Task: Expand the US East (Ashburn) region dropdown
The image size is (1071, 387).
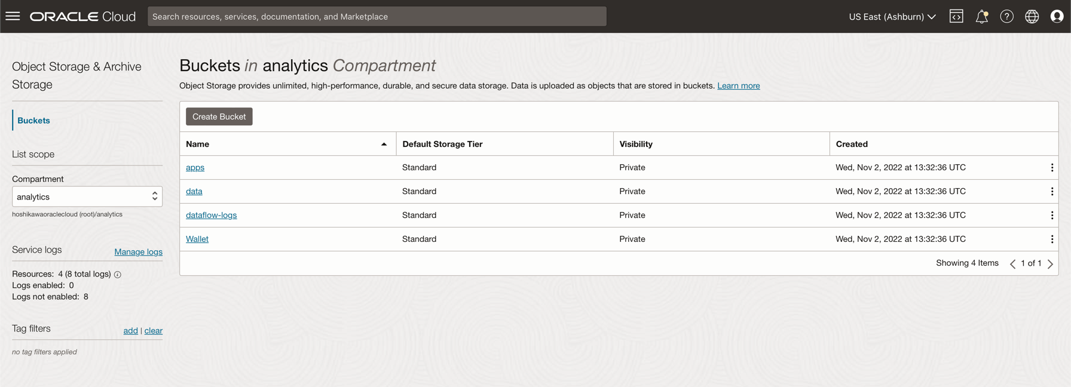Action: click(892, 16)
